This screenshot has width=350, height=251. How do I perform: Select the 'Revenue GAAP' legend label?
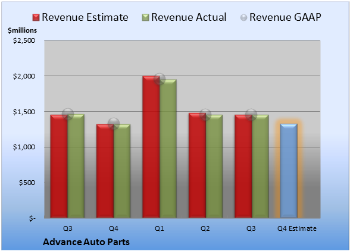pyautogui.click(x=285, y=17)
